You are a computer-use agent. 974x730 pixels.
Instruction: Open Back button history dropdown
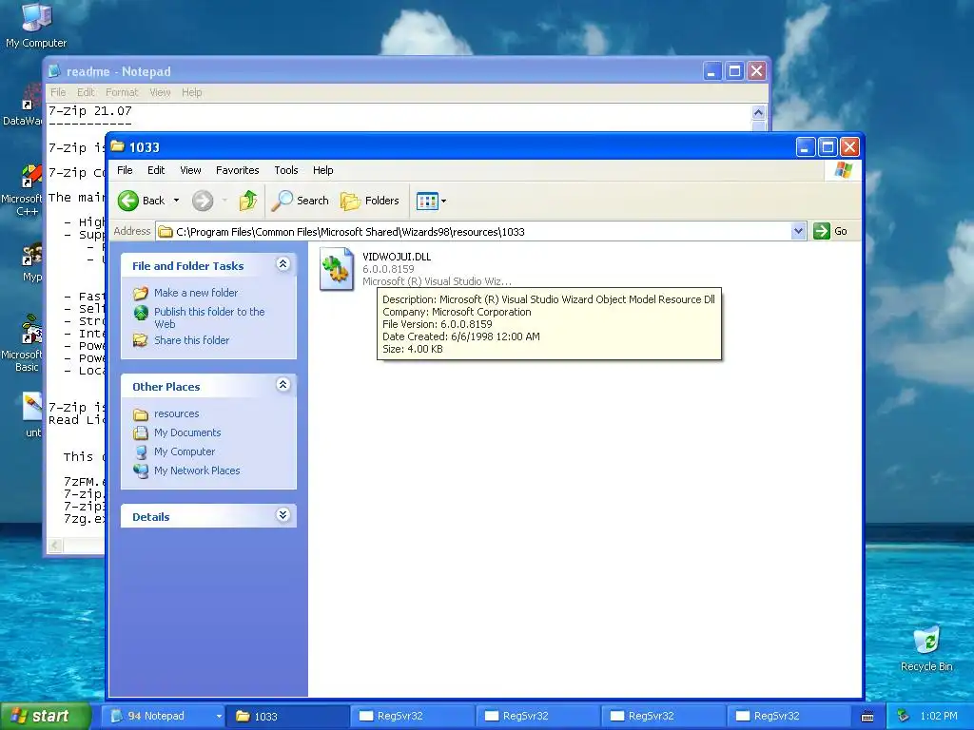click(176, 201)
